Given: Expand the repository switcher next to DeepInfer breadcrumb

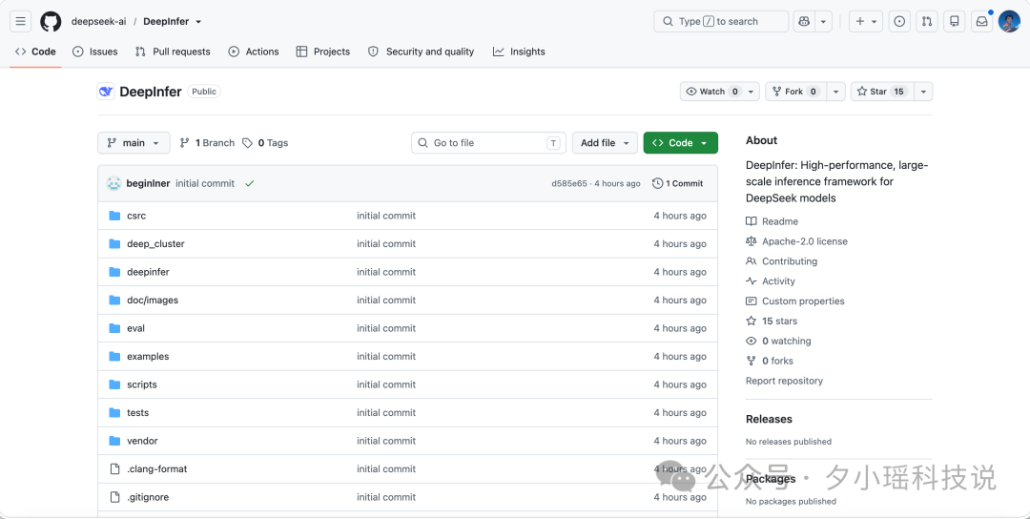Looking at the screenshot, I should pyautogui.click(x=198, y=22).
